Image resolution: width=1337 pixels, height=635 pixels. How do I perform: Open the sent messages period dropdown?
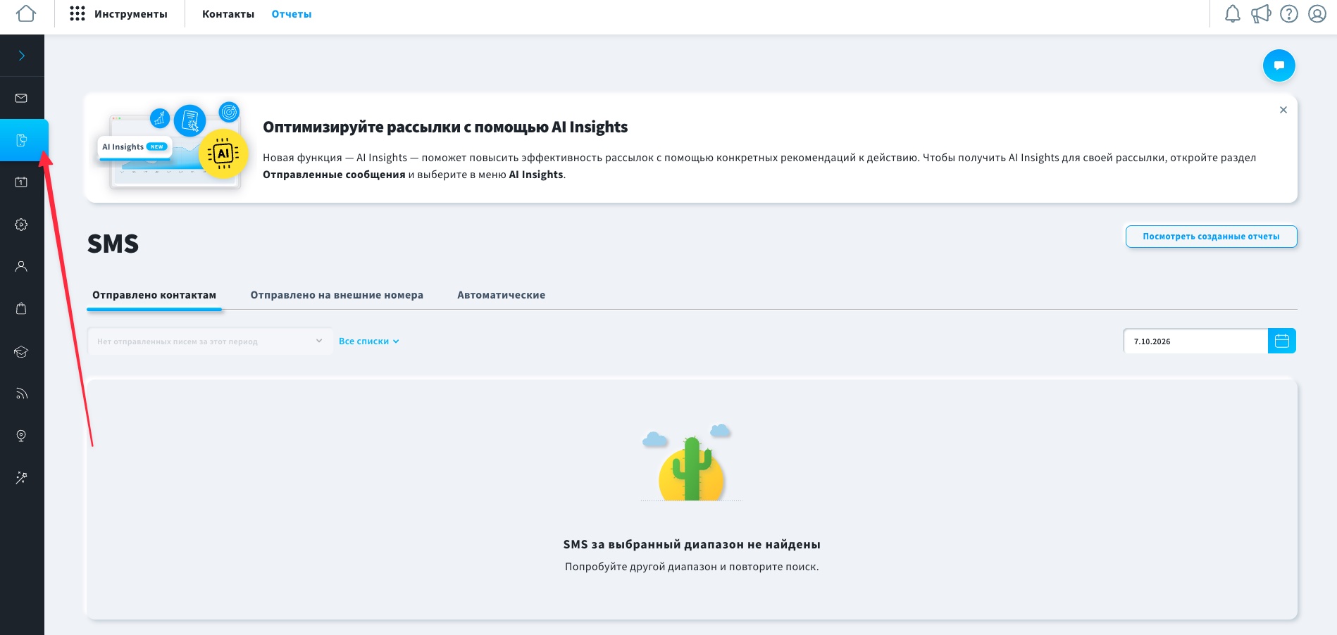coord(210,341)
